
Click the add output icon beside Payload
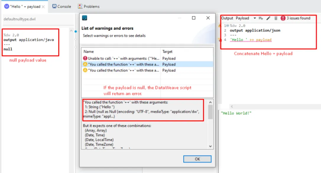[261, 18]
